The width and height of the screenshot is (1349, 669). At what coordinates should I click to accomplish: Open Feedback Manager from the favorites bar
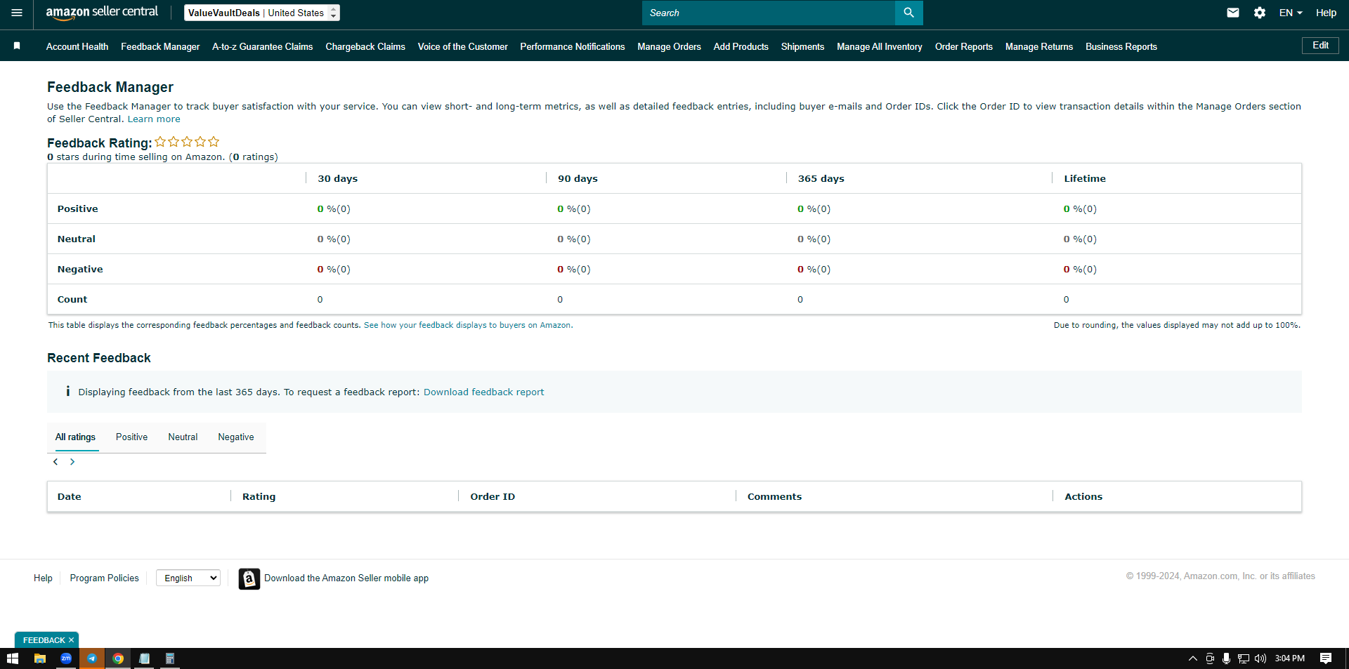coord(160,46)
